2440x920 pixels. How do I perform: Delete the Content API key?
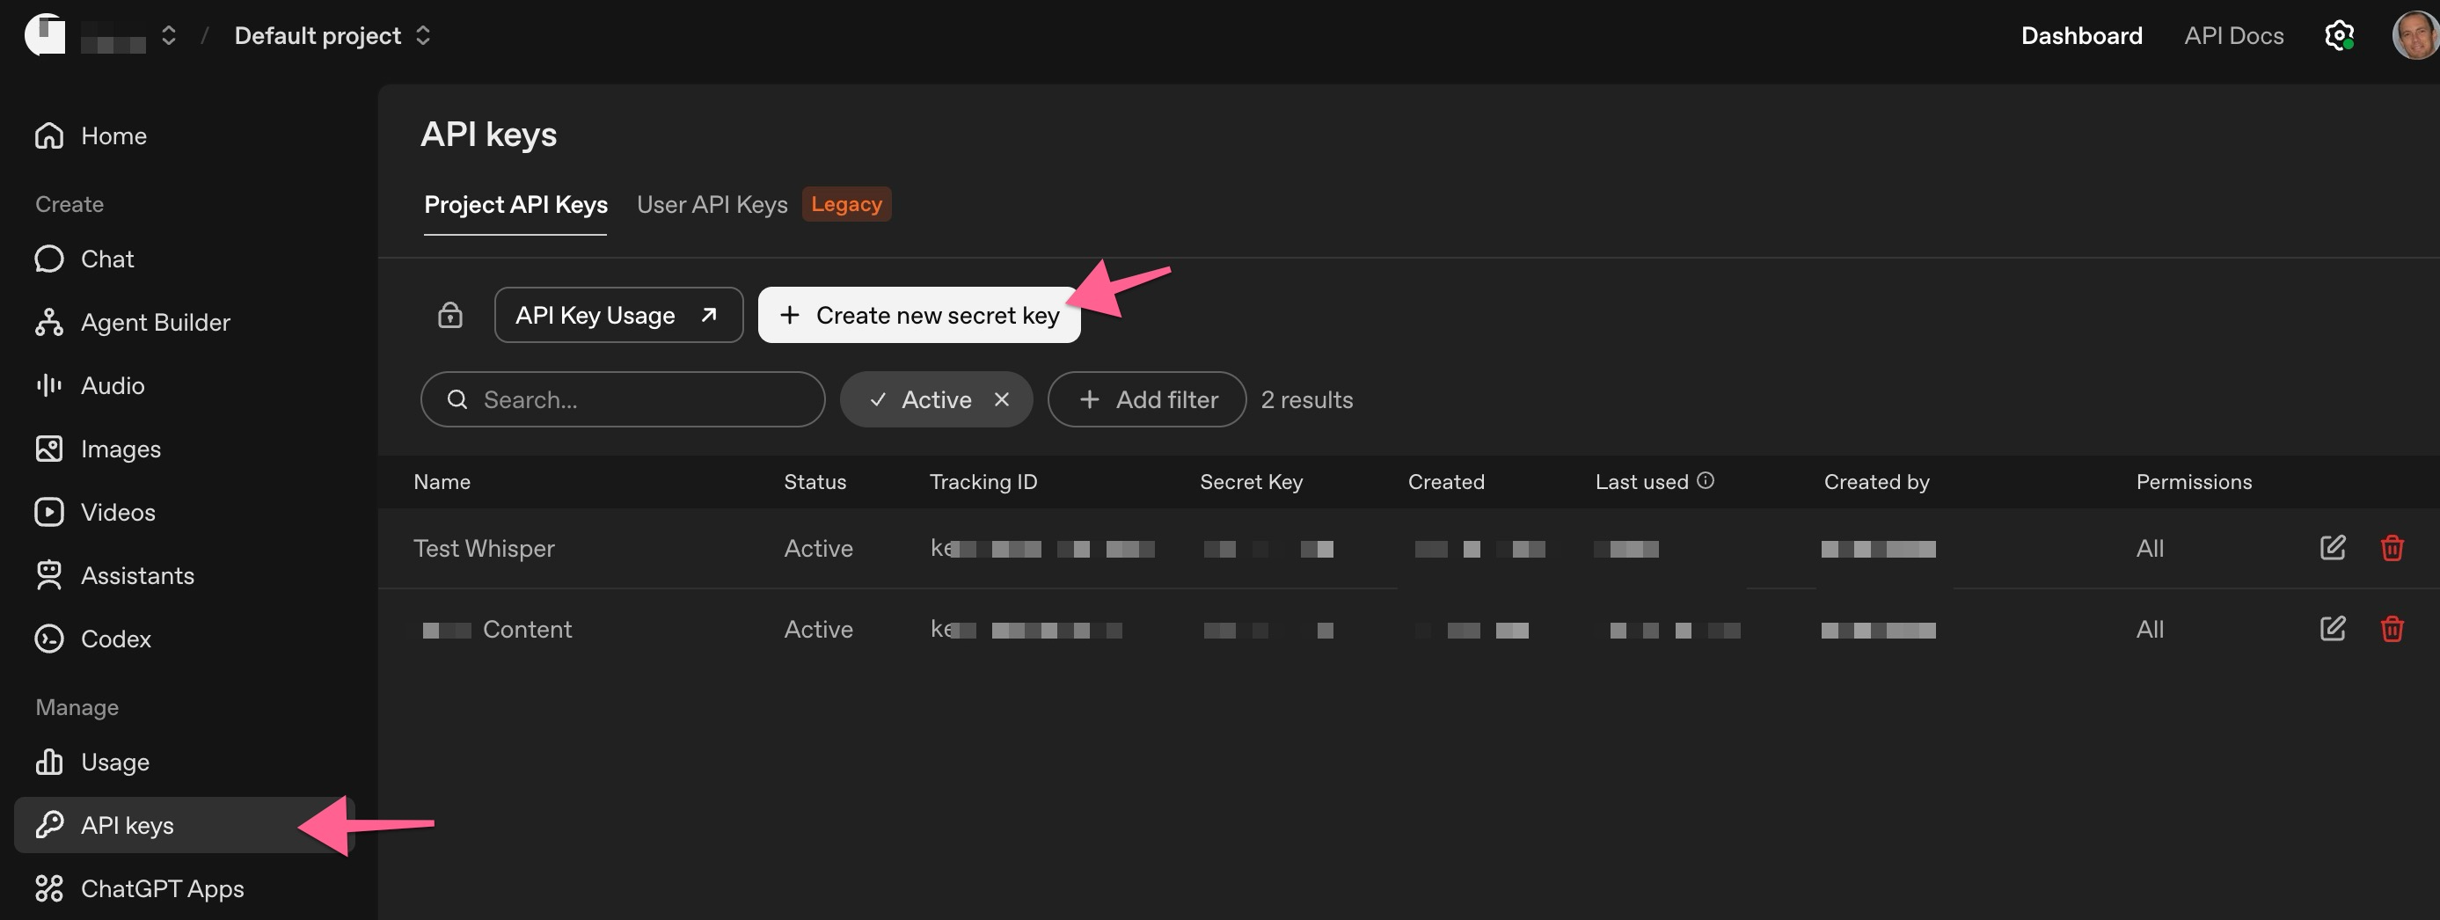[x=2392, y=628]
